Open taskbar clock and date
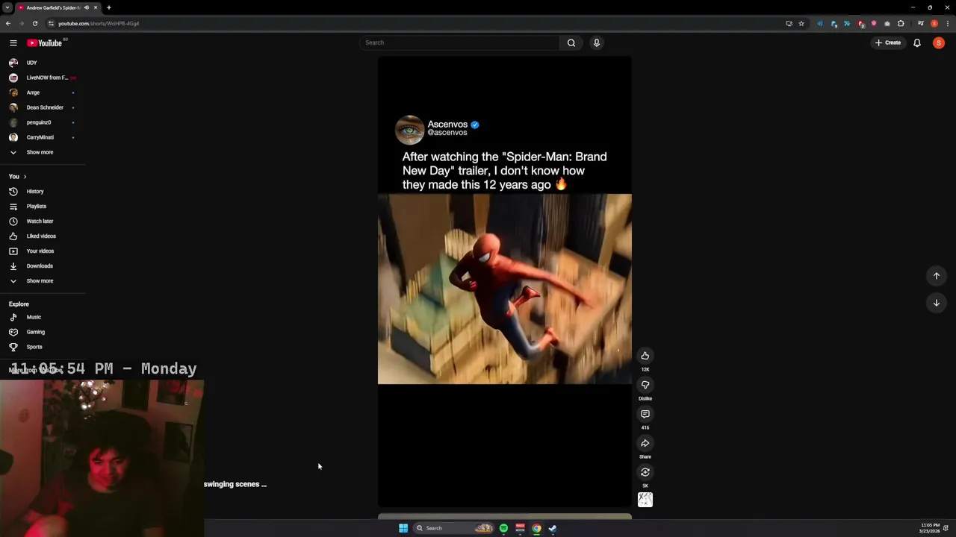Screen dimensions: 956x537 click(930, 528)
